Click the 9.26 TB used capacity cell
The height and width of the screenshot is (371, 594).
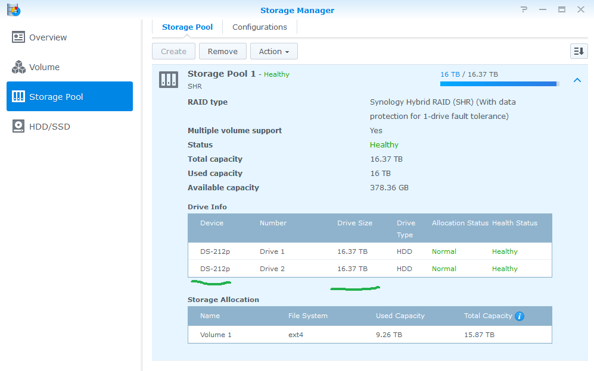388,335
